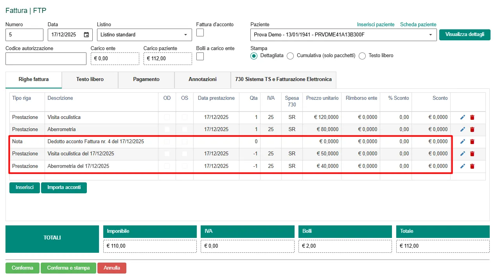Screen dimensions: 496x279
Task: Edit the Visita oculistica row with pencil icon
Action: point(462,117)
